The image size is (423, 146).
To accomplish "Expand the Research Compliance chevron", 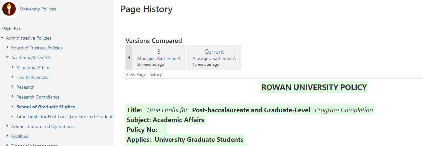I will [x=13, y=97].
